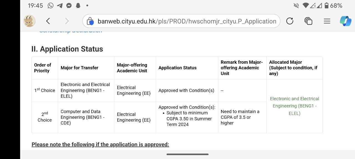The height and width of the screenshot is (159, 355).
Task: Launch the Copilot assistant icon
Action: [345, 21]
